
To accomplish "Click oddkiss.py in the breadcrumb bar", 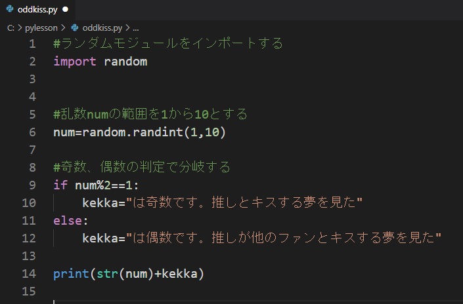I will click(102, 28).
